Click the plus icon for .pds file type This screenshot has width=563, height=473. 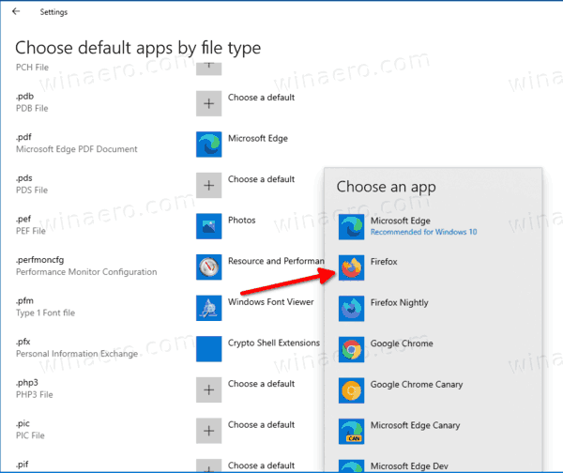(x=208, y=185)
